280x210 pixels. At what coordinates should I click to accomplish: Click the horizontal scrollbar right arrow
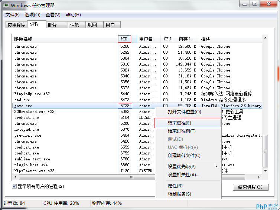coord(259,177)
